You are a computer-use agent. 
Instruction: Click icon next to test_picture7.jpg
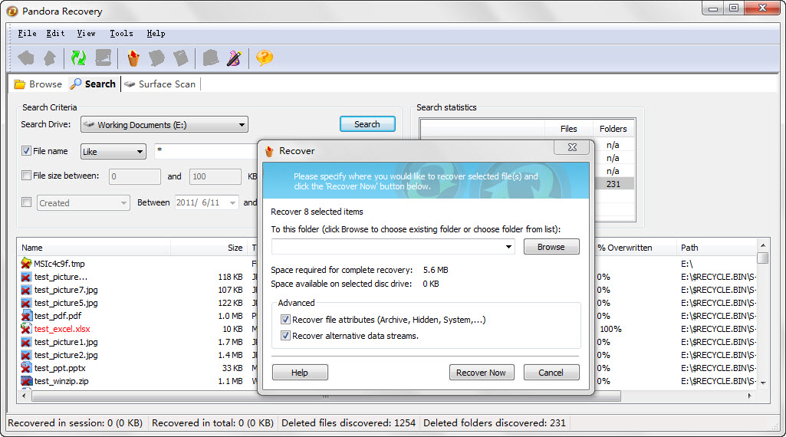[26, 290]
